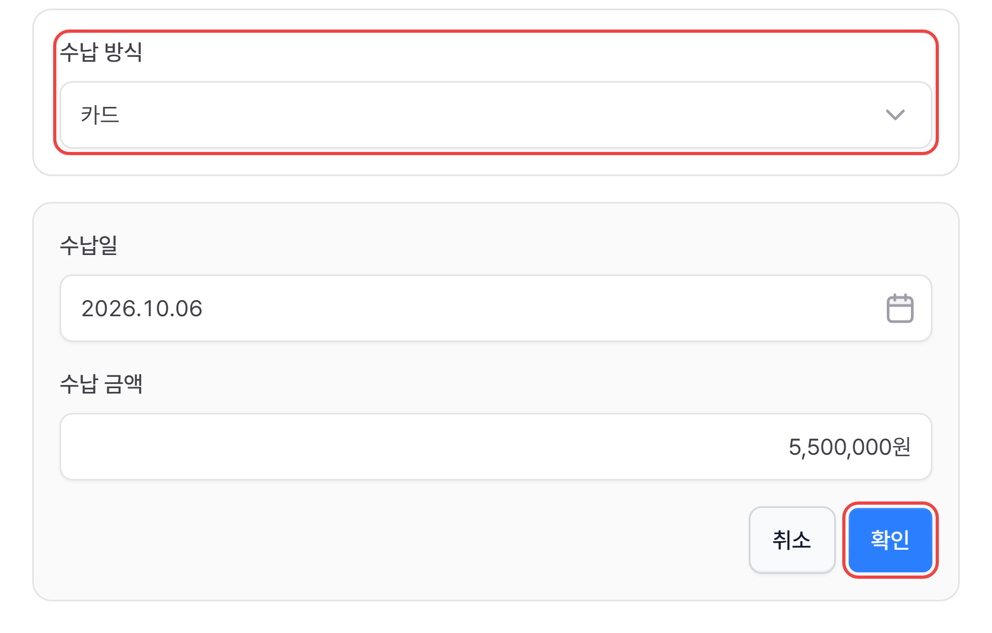The image size is (992, 633).
Task: Open the 수납 방식 dropdown
Action: 495,114
